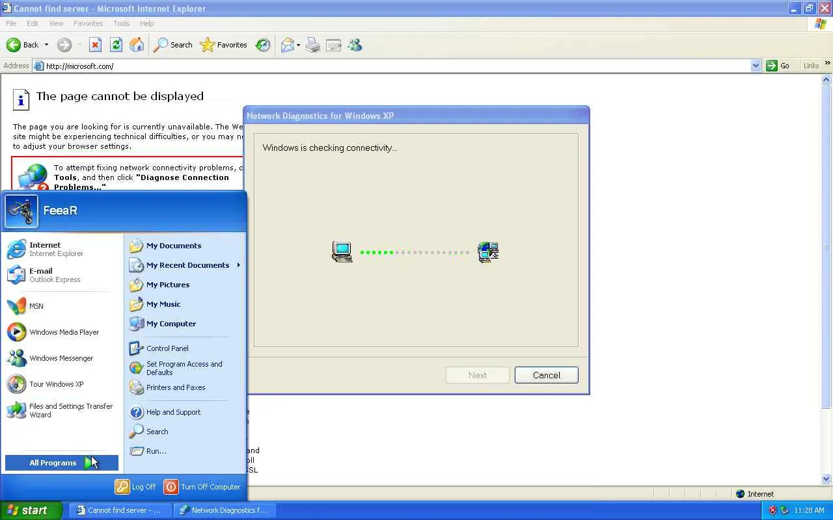The height and width of the screenshot is (520, 833).
Task: Open My Music folder
Action: click(x=185, y=304)
